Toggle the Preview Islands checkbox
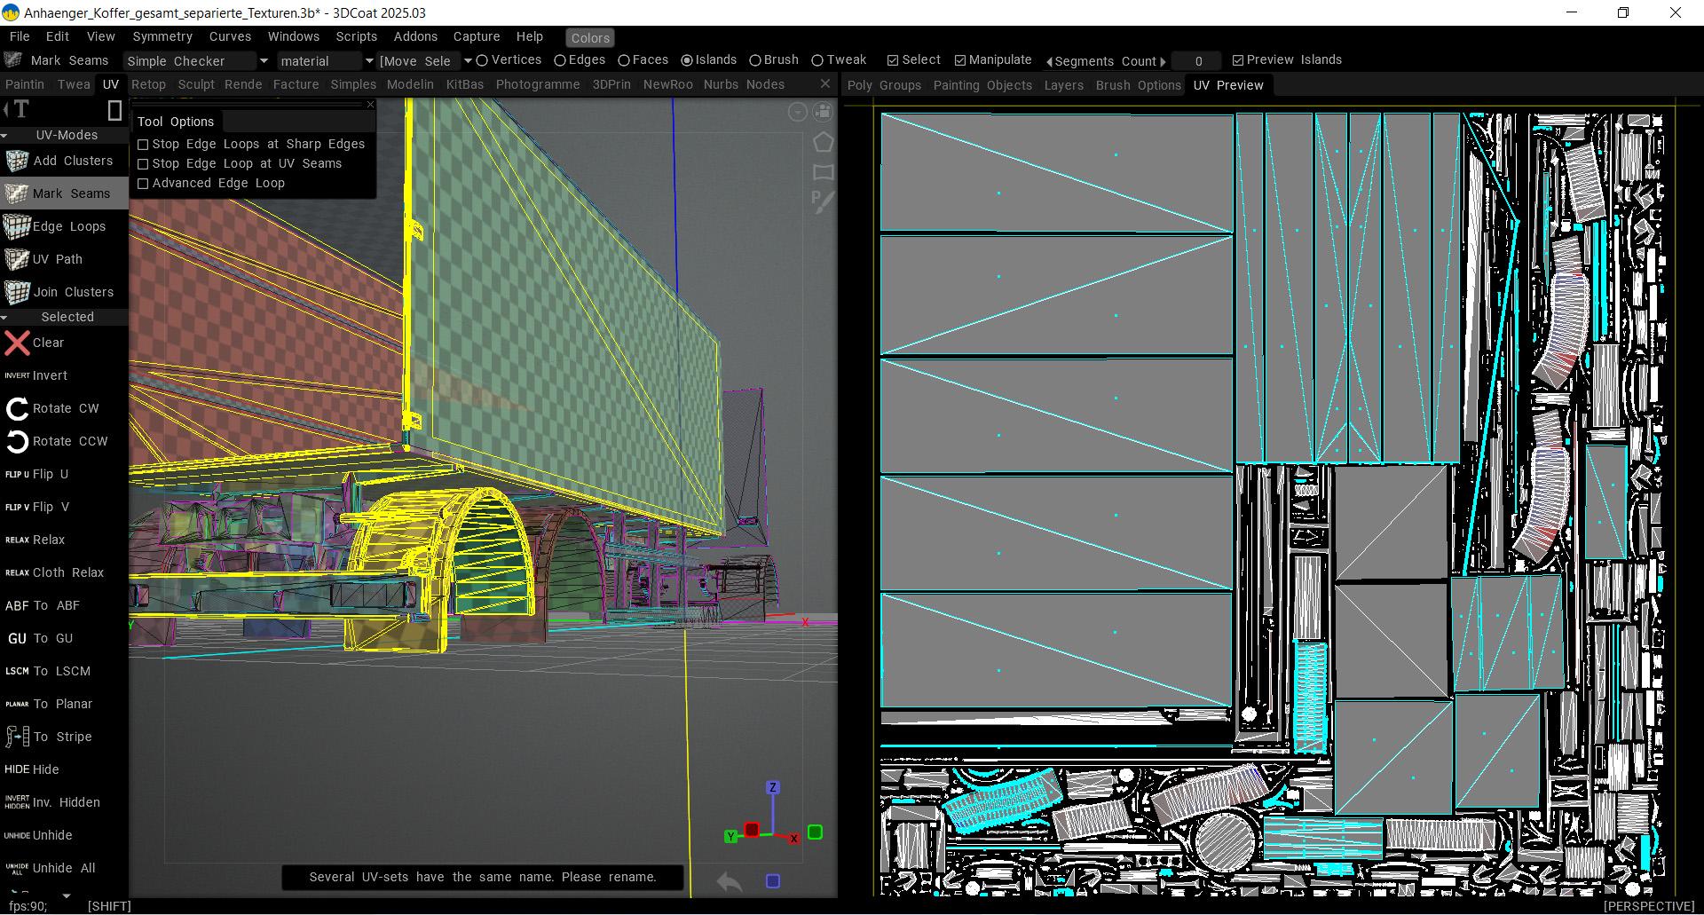The height and width of the screenshot is (915, 1704). (1238, 60)
